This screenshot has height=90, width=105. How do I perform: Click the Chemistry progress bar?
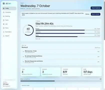[68, 33]
